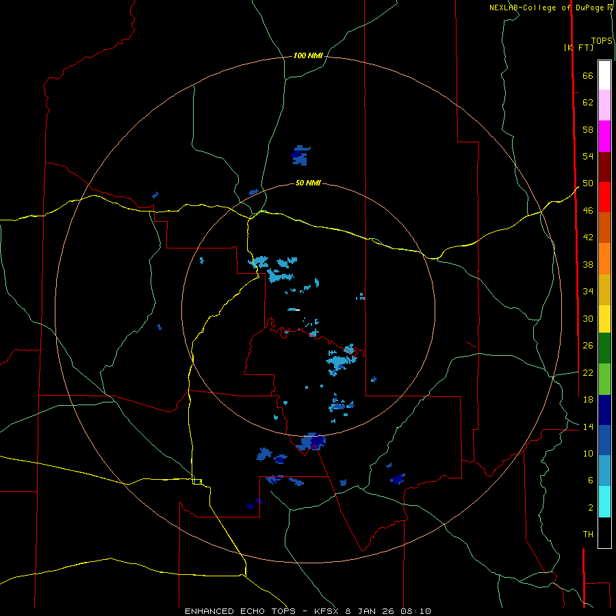Click the light green legend swatch near 22
The image size is (616, 616).
604,379
